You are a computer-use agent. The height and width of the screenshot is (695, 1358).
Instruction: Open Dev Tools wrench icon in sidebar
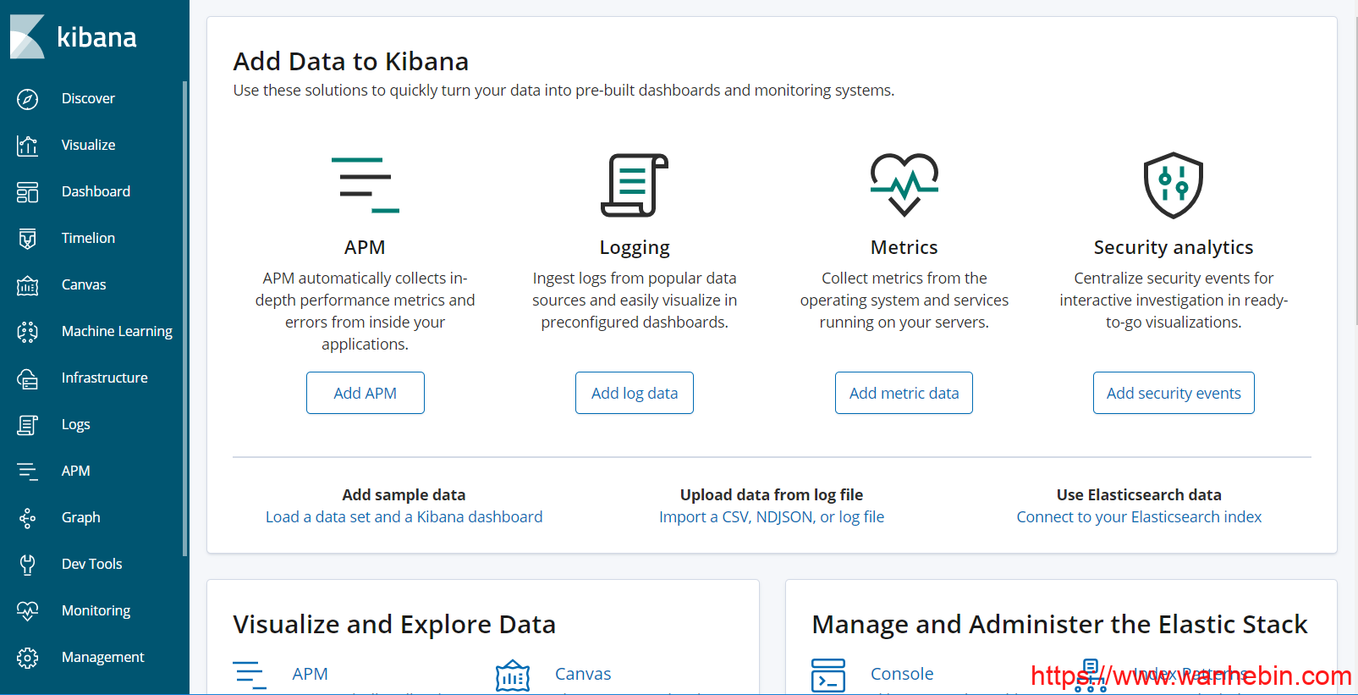click(27, 565)
